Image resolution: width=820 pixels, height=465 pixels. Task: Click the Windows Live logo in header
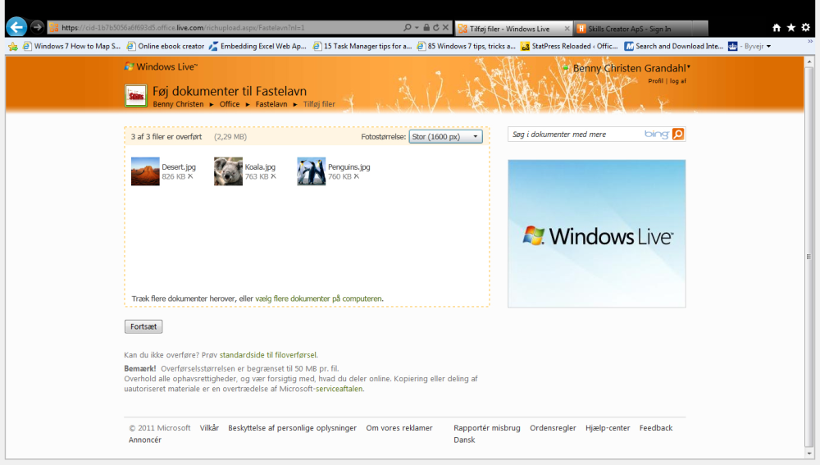click(x=161, y=67)
